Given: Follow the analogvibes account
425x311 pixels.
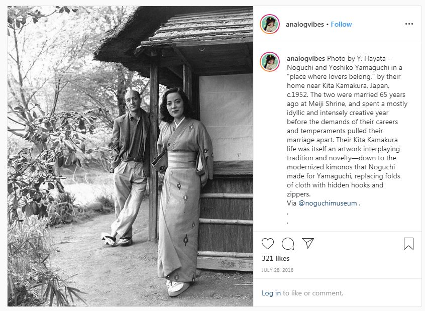Looking at the screenshot, I should (341, 25).
